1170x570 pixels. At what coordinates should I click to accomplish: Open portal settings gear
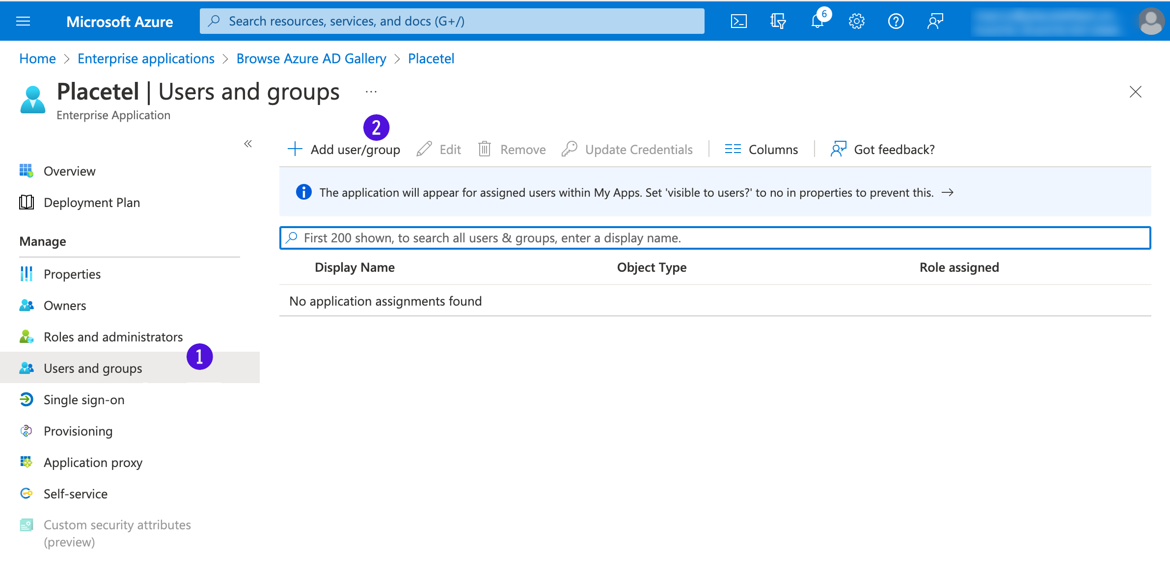click(x=857, y=21)
